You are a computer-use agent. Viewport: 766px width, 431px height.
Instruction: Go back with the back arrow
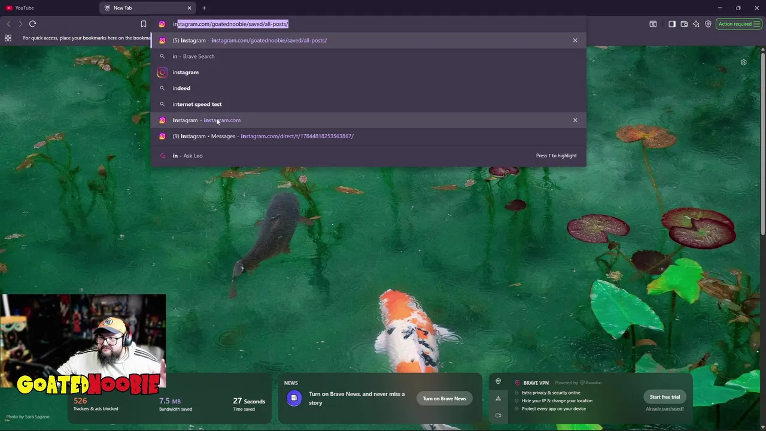click(8, 24)
